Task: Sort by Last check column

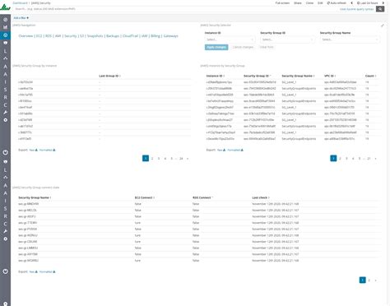Action: (261, 197)
